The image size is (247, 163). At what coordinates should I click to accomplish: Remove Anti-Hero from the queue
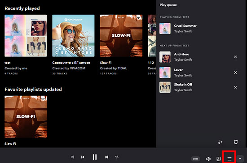tap(235, 57)
